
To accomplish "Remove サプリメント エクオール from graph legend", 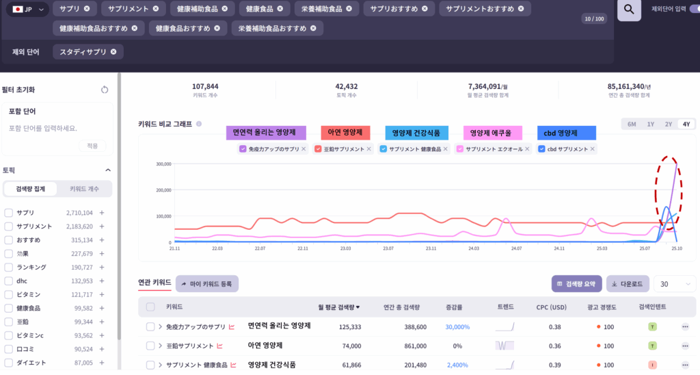I will point(527,149).
